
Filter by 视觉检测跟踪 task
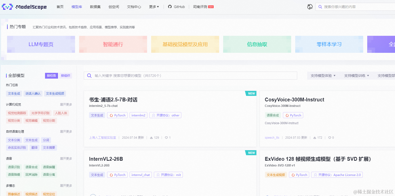[x=17, y=113]
